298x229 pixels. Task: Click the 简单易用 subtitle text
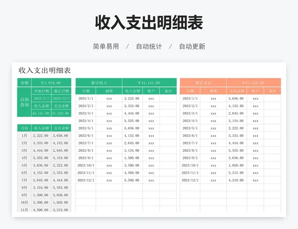point(106,46)
